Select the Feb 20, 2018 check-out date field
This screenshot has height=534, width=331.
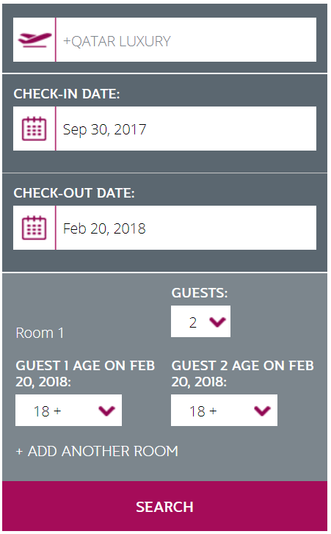tap(186, 228)
